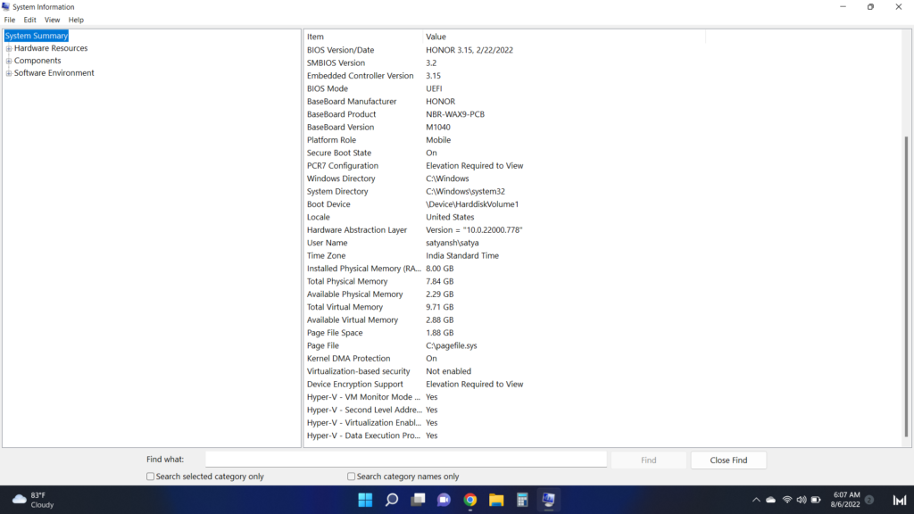
Task: Click the Item column header
Action: [364, 37]
